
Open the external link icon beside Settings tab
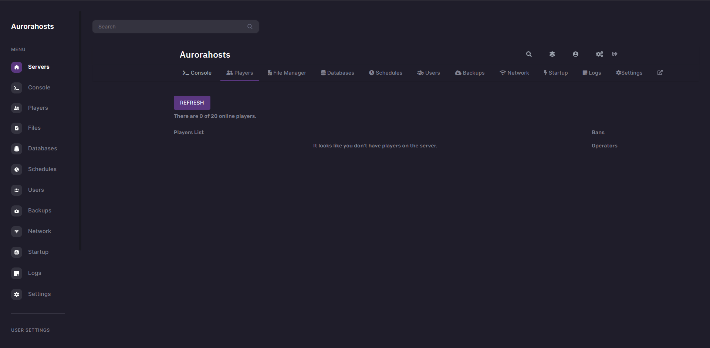point(660,72)
